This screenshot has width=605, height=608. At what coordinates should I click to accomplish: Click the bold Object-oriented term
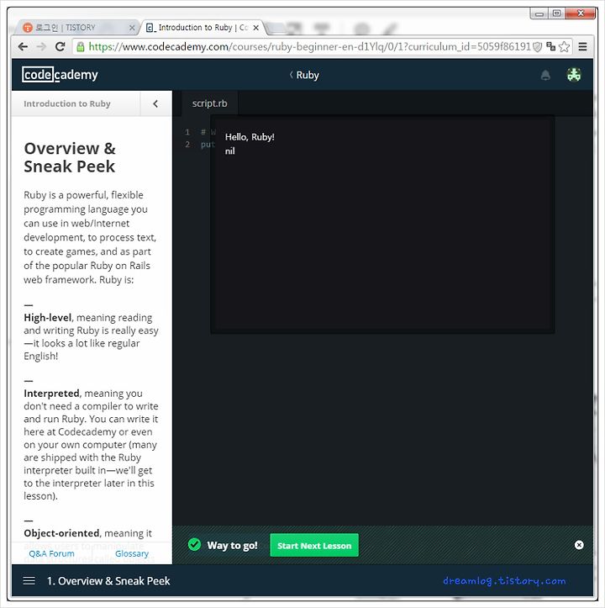[61, 533]
